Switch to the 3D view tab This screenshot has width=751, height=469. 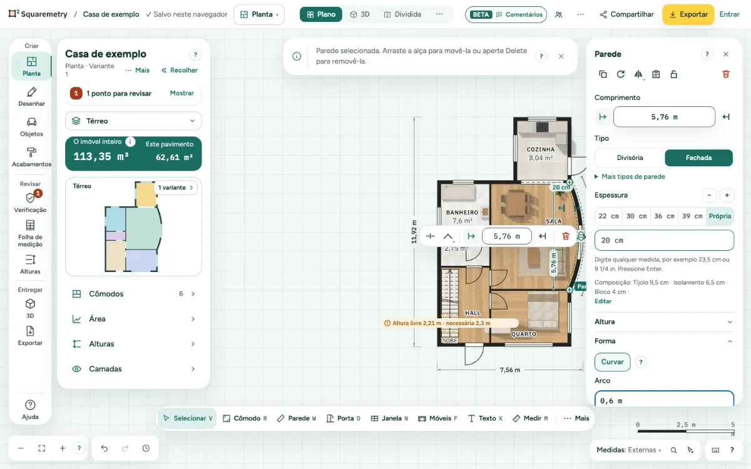[x=360, y=14]
